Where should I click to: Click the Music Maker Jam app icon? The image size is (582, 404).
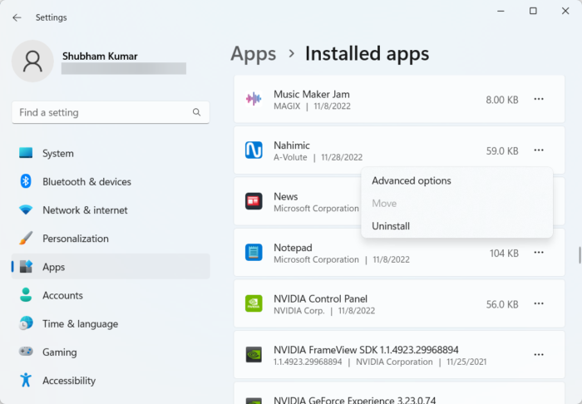(254, 99)
